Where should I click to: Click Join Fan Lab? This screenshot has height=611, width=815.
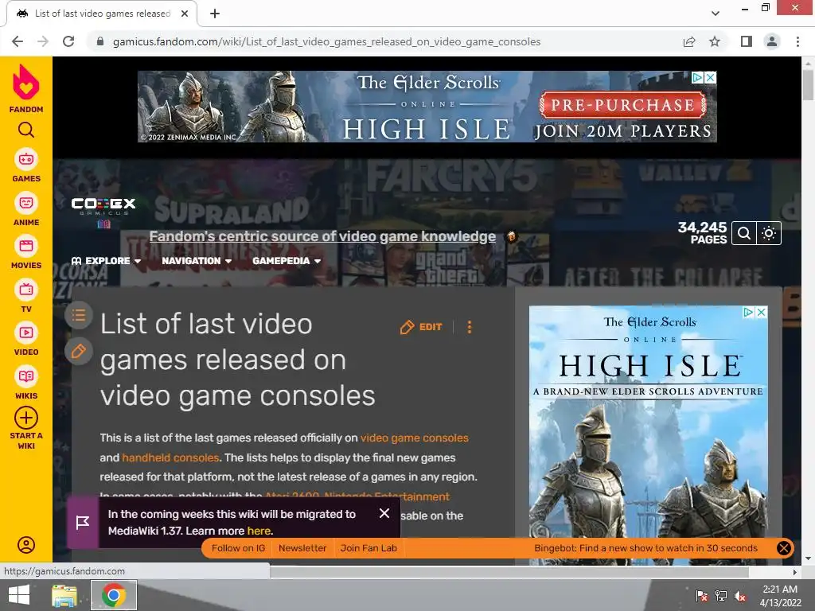pyautogui.click(x=369, y=548)
